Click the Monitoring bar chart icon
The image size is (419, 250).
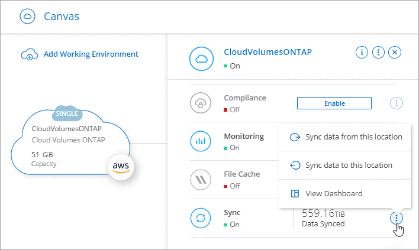[x=200, y=142]
